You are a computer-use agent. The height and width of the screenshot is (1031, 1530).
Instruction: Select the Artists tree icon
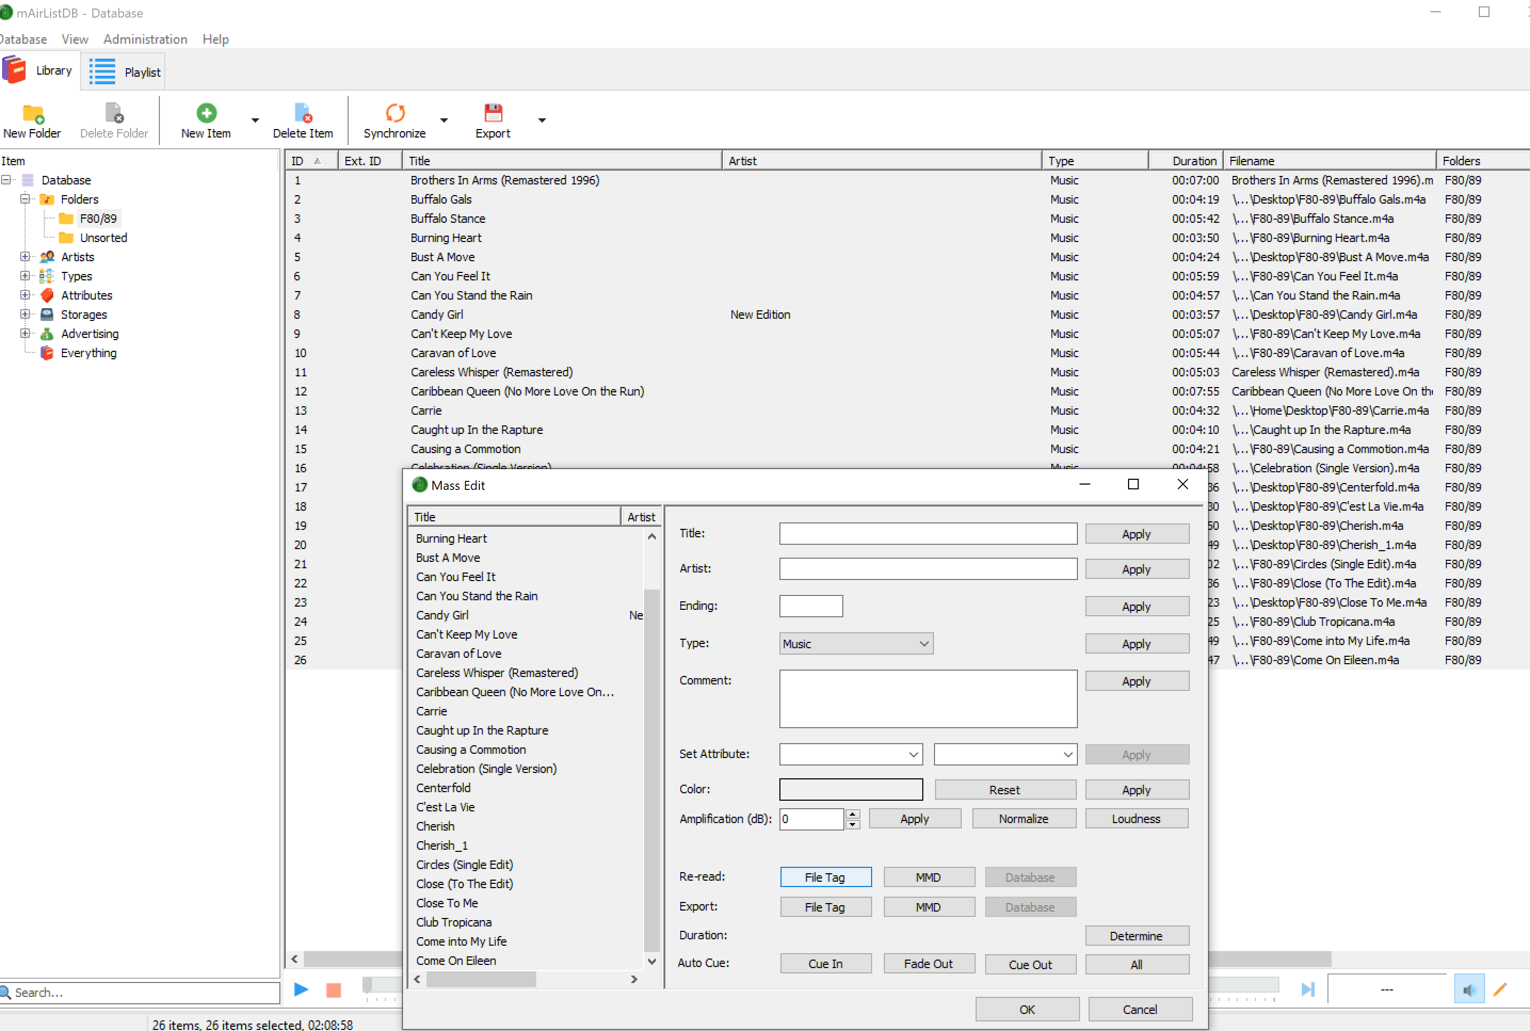tap(47, 256)
